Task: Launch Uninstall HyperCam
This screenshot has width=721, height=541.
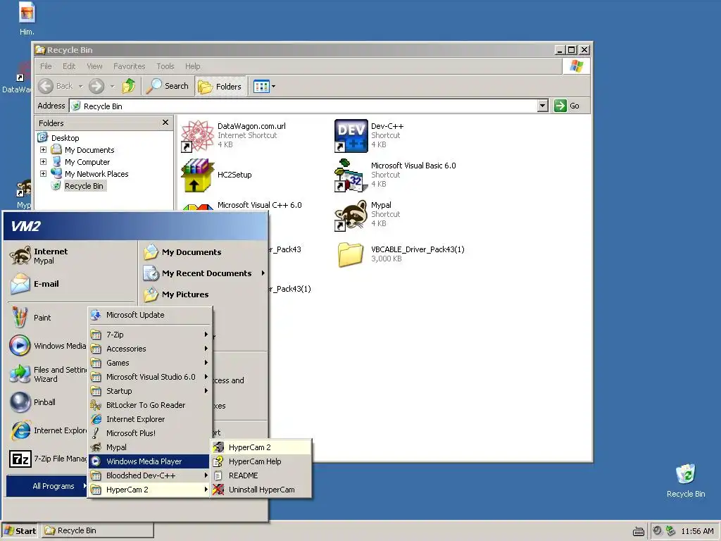Action: (261, 490)
